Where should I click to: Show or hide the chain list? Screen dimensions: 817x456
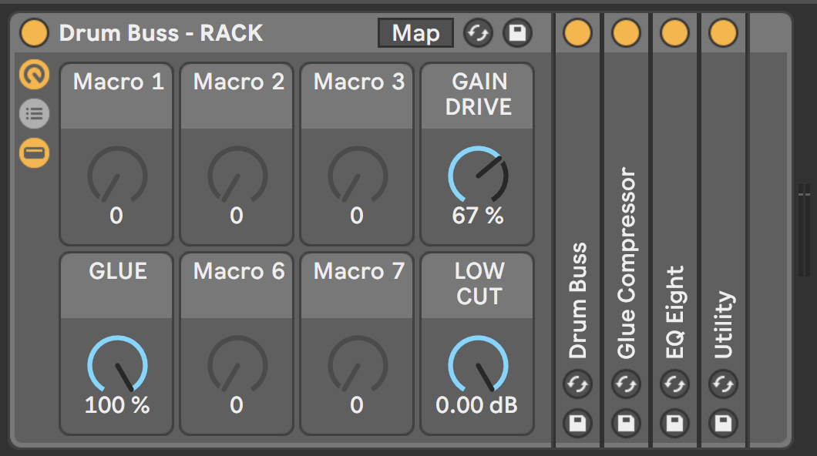35,113
